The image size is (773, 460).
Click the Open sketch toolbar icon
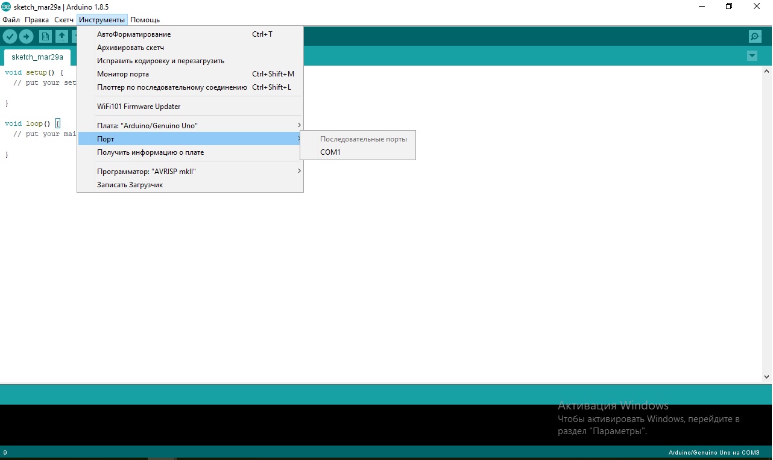(x=62, y=37)
